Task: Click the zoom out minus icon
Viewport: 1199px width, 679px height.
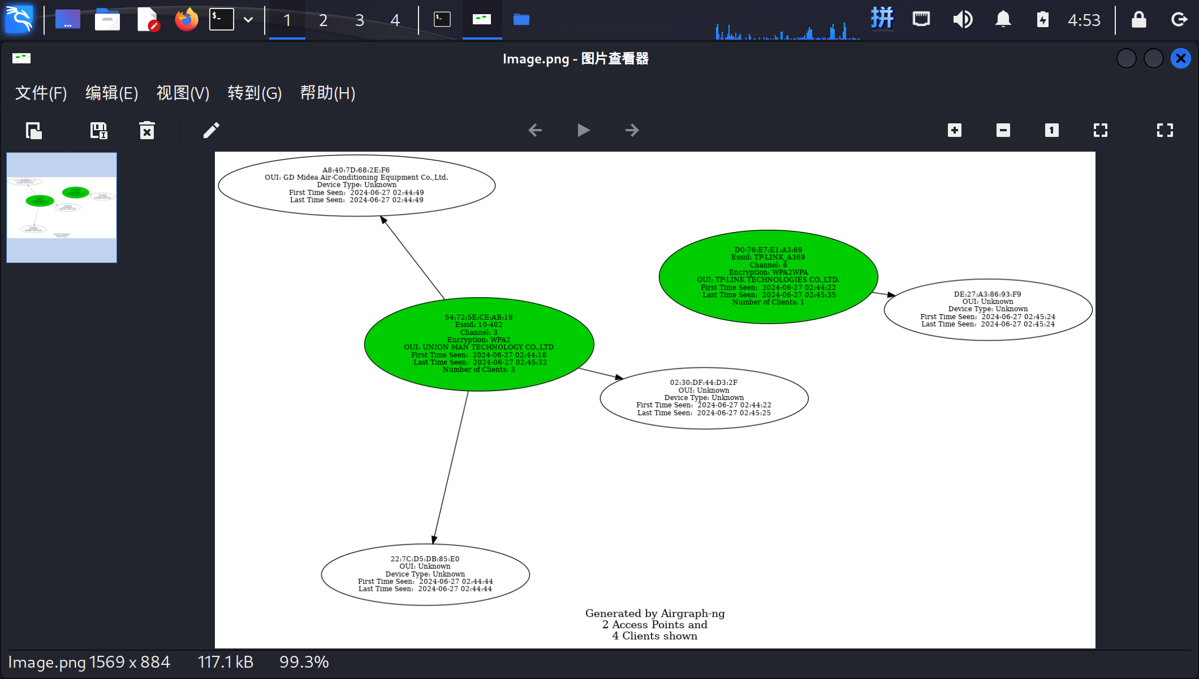Action: point(1003,131)
